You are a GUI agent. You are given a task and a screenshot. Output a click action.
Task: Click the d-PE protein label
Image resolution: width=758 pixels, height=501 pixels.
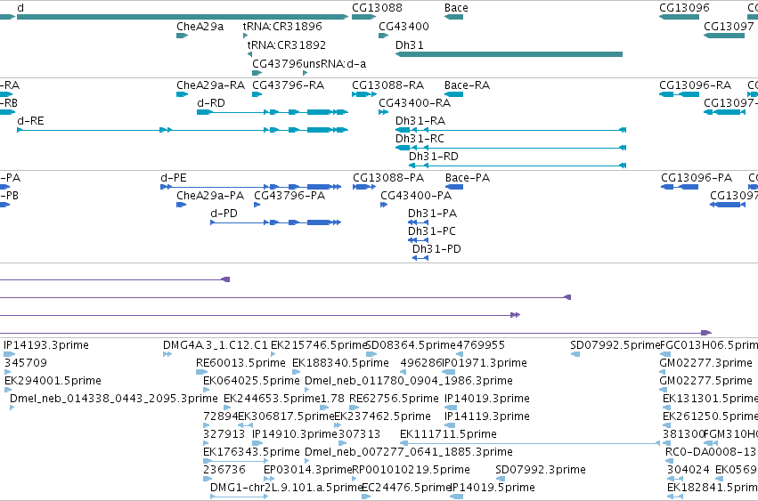point(174,178)
